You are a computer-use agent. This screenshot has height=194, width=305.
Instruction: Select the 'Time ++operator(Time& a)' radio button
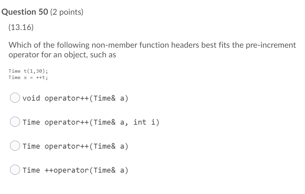point(15,170)
